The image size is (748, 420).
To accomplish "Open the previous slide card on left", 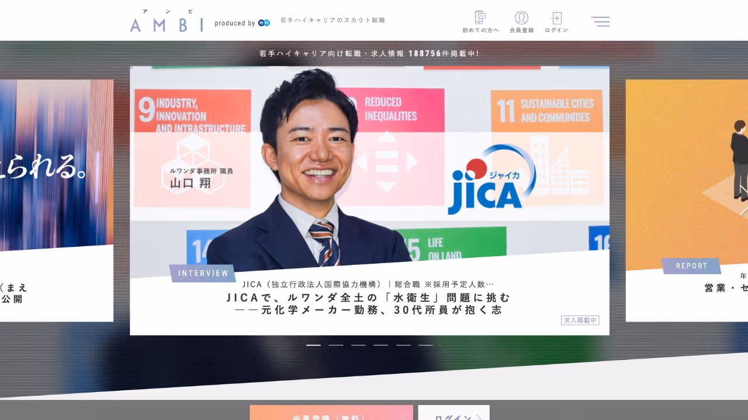I will (x=57, y=201).
